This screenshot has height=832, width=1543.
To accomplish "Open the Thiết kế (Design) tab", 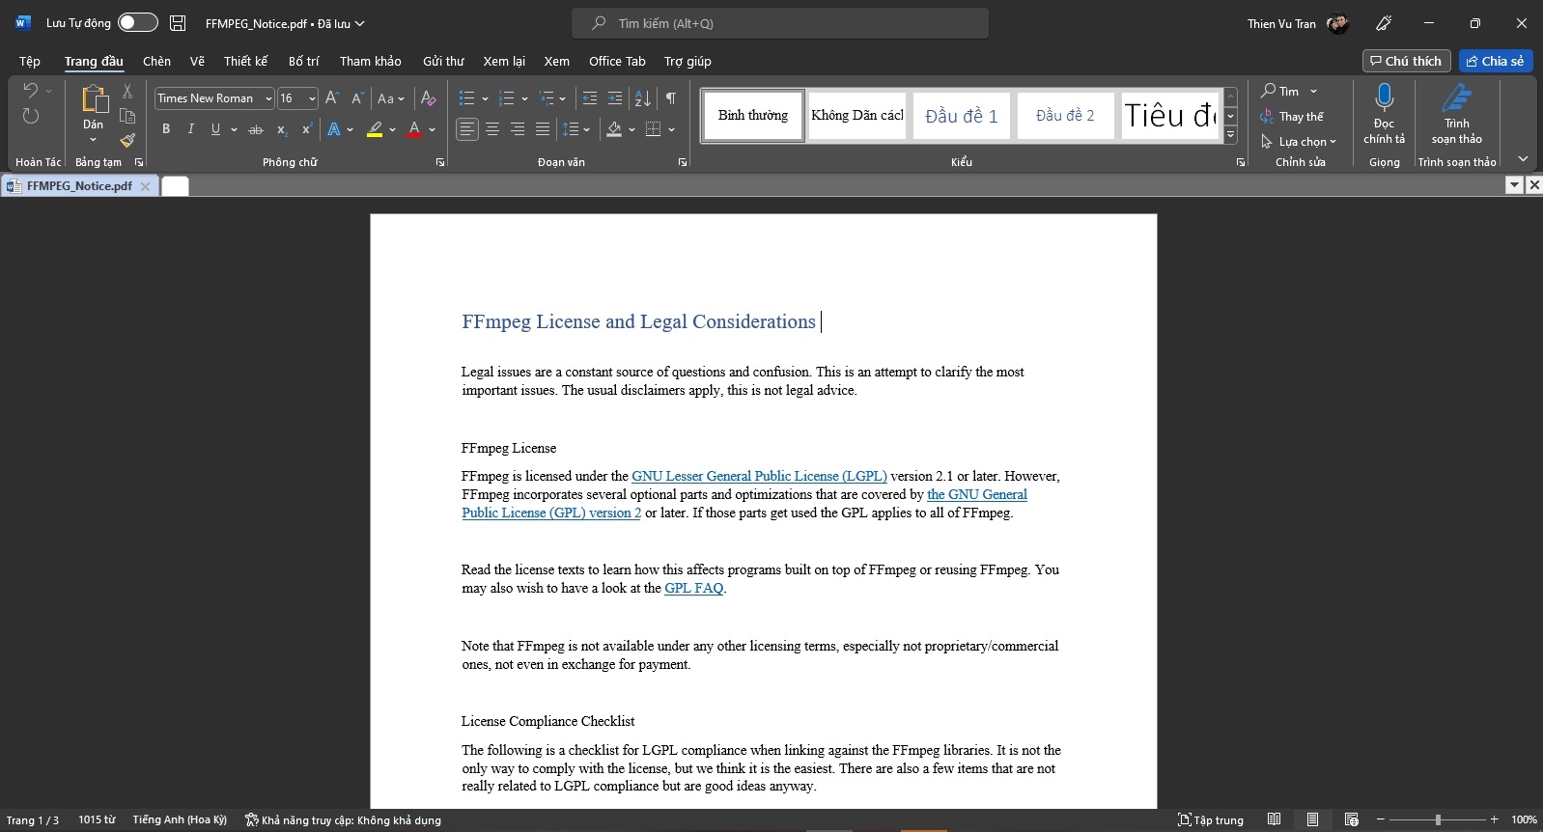I will pos(245,61).
